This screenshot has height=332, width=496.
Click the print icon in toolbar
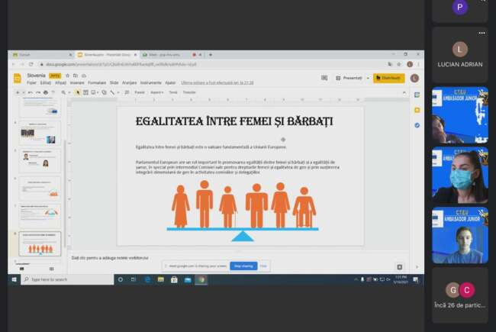(45, 92)
